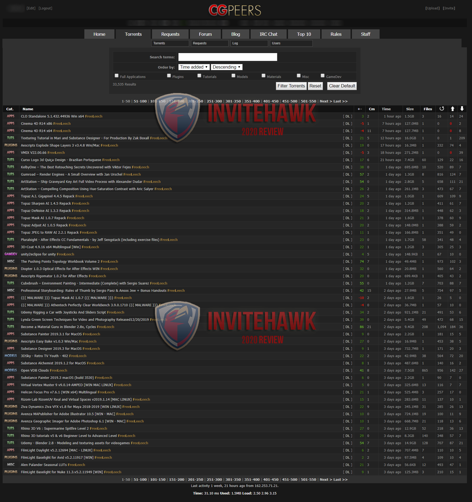Check the Materials filter checkbox

pyautogui.click(x=264, y=76)
